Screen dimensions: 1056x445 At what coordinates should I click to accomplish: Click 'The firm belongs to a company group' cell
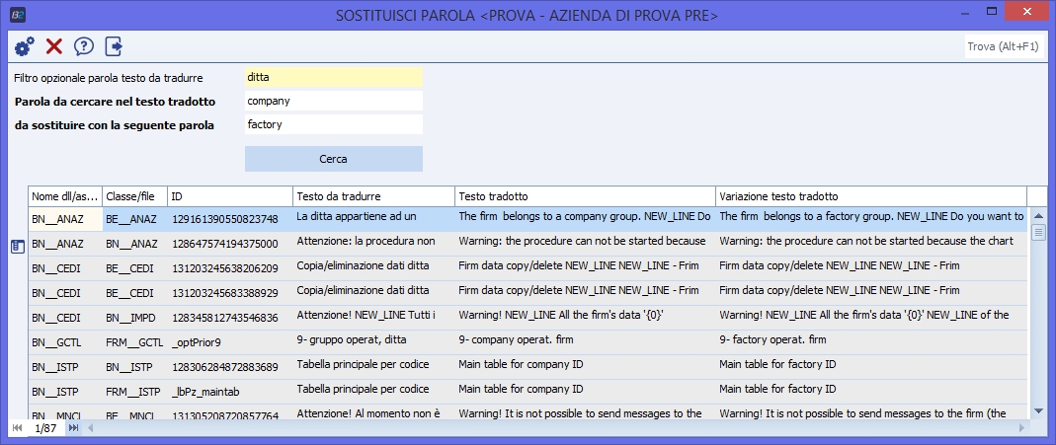click(x=585, y=217)
